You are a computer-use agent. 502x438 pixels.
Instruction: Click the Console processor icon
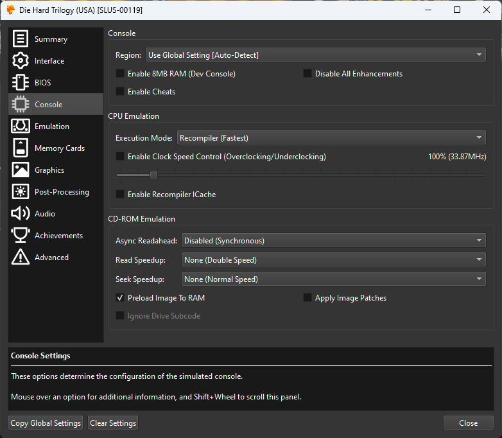(21, 104)
